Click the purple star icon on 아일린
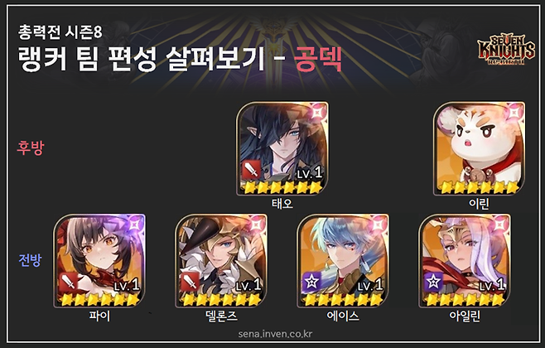The image size is (545, 348). click(x=433, y=283)
